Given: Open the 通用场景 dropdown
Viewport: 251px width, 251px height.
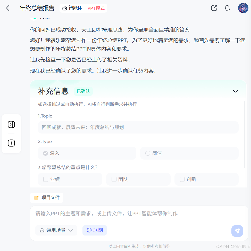Looking at the screenshot, I should pyautogui.click(x=56, y=230).
